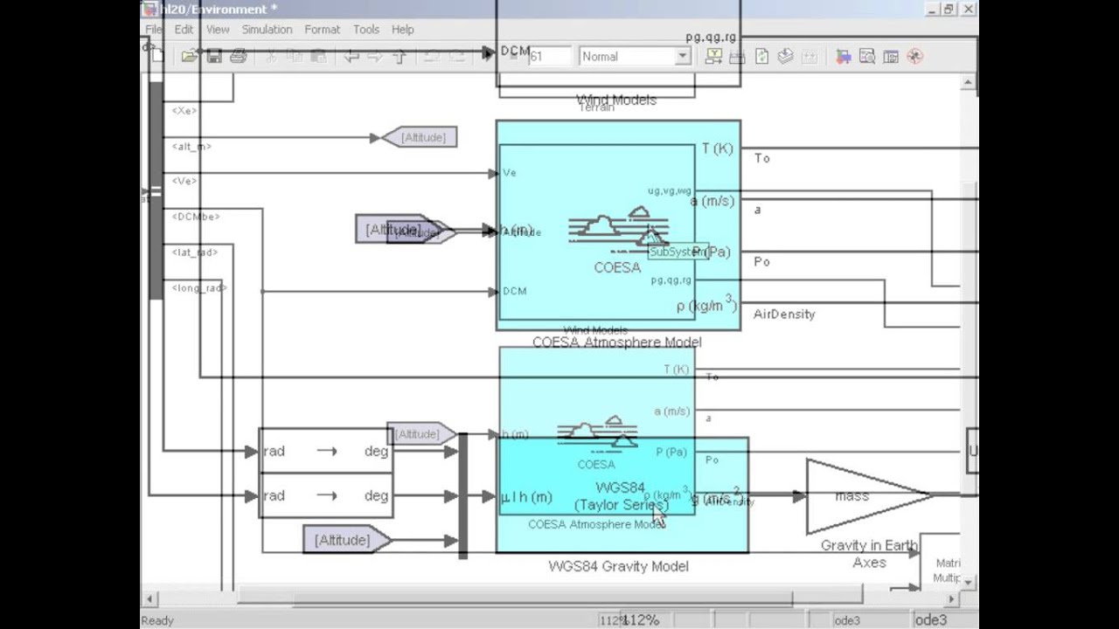This screenshot has width=1119, height=629.
Task: Click the Copy toolbar icon
Action: point(295,56)
